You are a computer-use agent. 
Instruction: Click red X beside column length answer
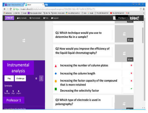[x=131, y=73]
